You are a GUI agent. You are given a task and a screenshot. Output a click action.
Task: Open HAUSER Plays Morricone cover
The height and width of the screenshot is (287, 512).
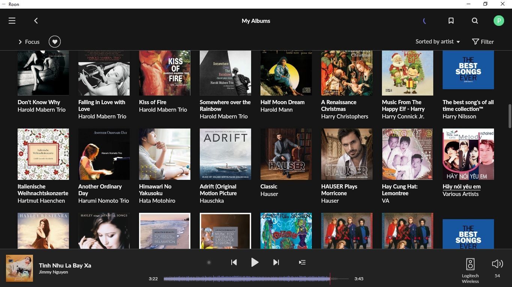click(347, 154)
